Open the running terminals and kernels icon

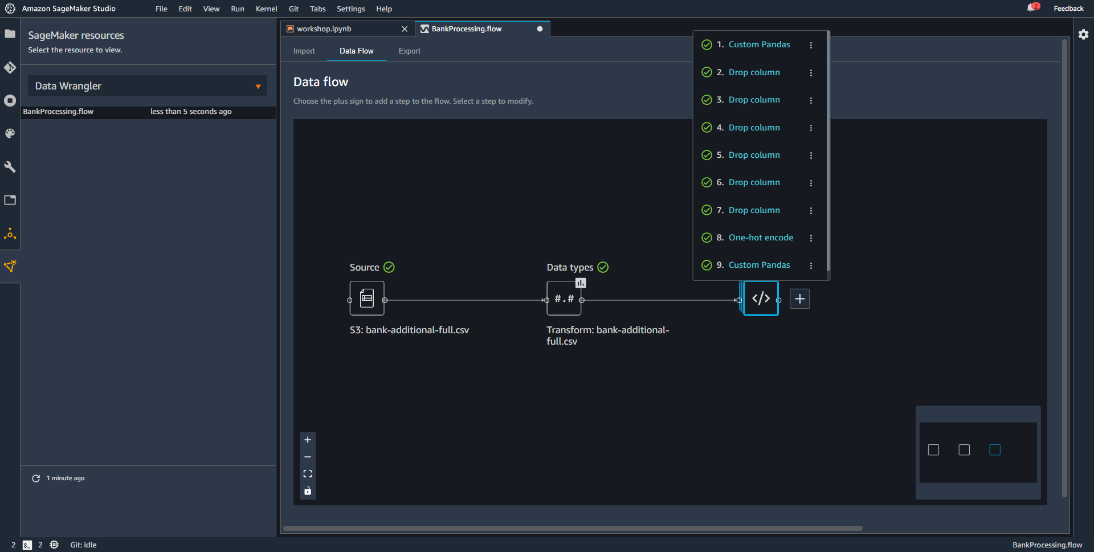point(10,100)
